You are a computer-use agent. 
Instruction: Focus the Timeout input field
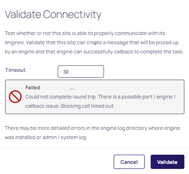click(81, 72)
